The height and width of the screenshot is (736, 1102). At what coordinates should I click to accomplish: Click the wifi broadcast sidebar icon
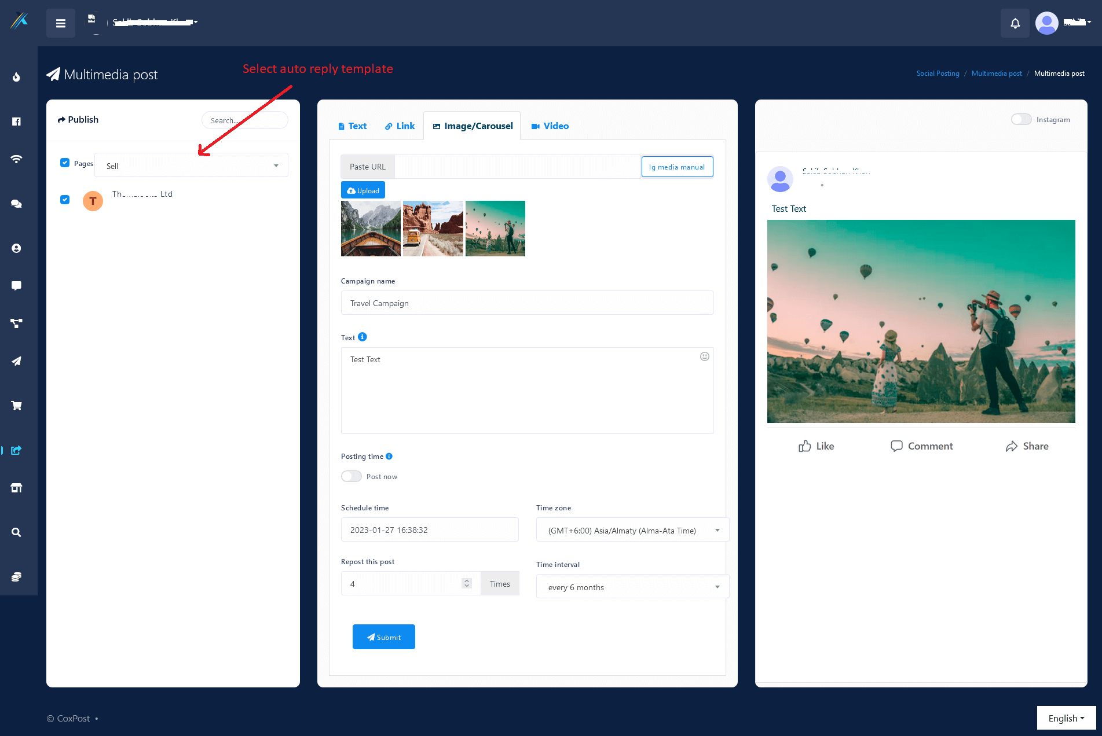[16, 159]
